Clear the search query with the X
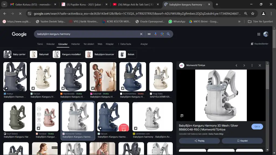Image resolution: width=276 pixels, height=155 pixels. point(141,34)
